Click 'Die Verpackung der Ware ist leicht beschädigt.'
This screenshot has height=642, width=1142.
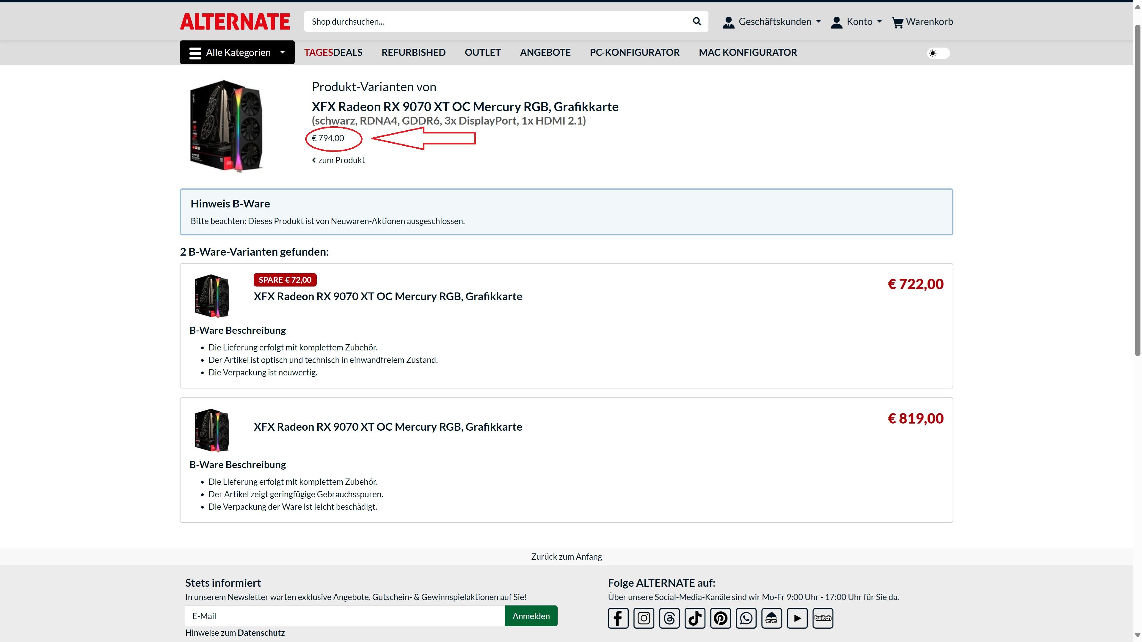[x=293, y=506]
